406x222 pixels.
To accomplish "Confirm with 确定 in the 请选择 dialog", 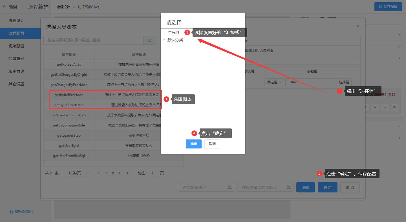I will pyautogui.click(x=194, y=144).
